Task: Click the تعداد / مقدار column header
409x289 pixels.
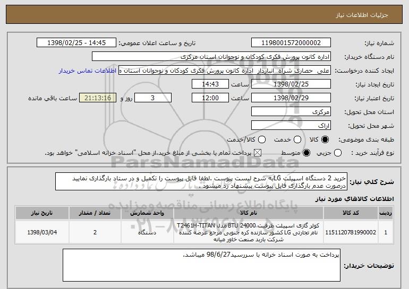Action: pos(95,213)
